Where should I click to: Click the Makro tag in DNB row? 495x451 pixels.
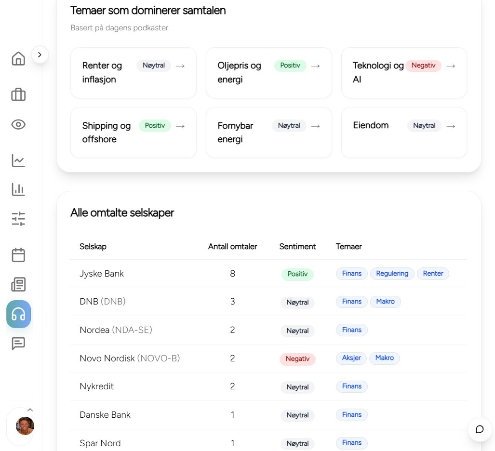click(x=385, y=302)
